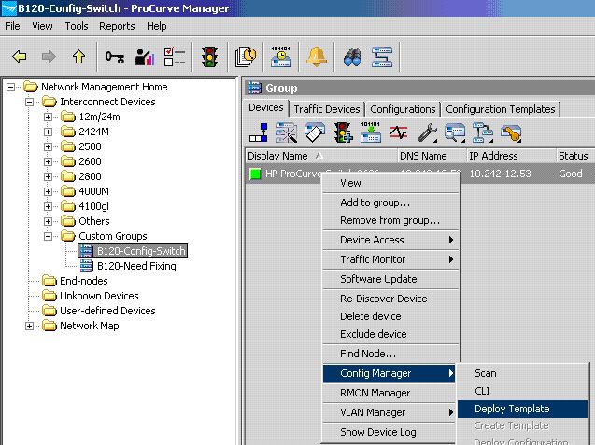Click the Back yellow arrow toolbar icon
Screen dimensions: 595x445
tap(19, 57)
